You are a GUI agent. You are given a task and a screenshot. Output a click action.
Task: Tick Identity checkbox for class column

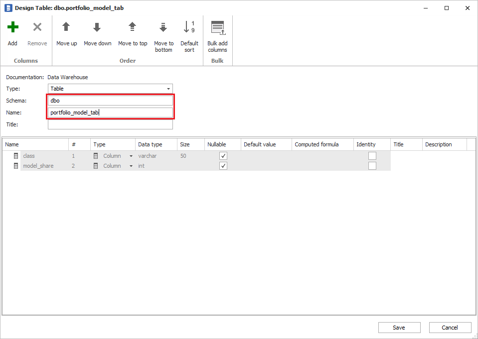372,156
